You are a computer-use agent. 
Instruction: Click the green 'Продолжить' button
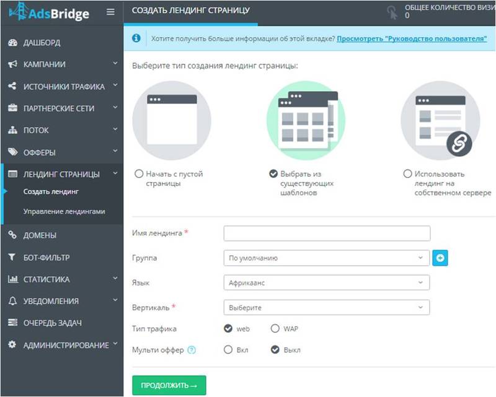(x=169, y=385)
